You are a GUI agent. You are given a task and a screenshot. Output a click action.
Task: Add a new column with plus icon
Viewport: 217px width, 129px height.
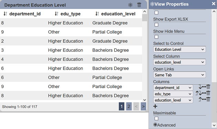(x=155, y=106)
